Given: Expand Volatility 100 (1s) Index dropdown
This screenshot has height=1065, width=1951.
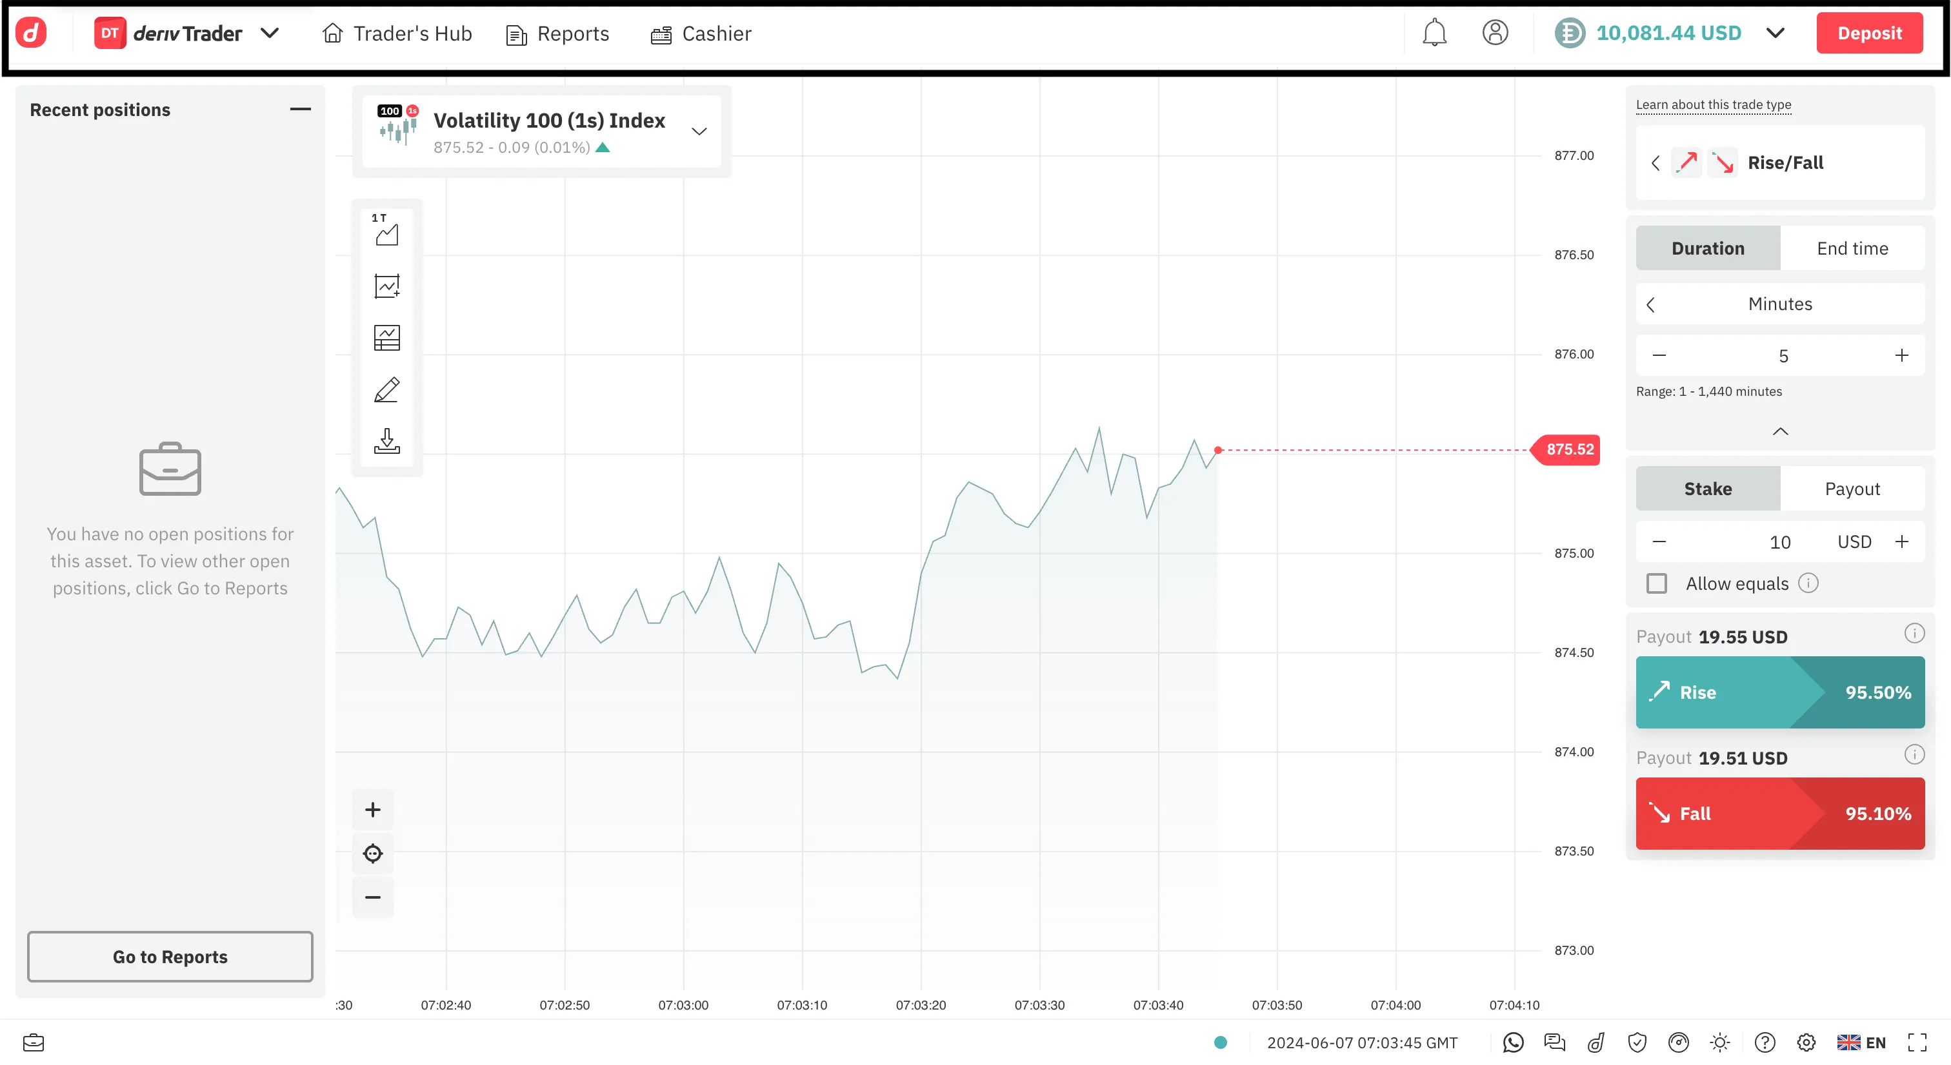Looking at the screenshot, I should [698, 132].
